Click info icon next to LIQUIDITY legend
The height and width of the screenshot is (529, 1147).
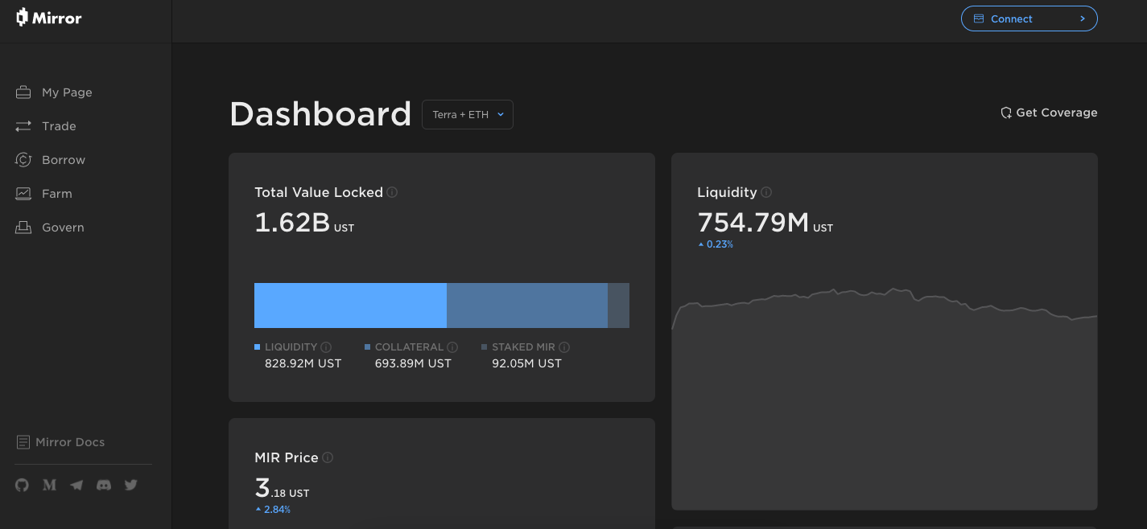click(326, 347)
